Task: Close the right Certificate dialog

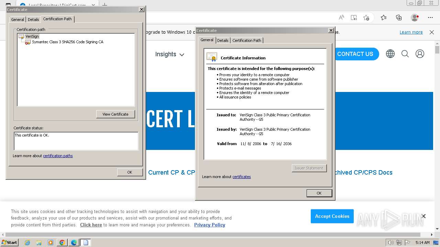Action: 331,31
